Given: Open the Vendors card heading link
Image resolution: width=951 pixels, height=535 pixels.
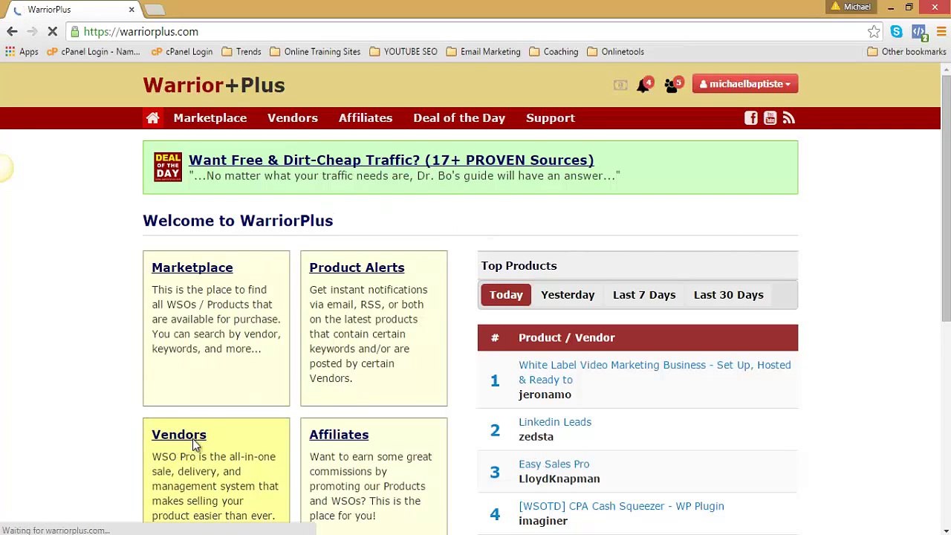Looking at the screenshot, I should [179, 435].
